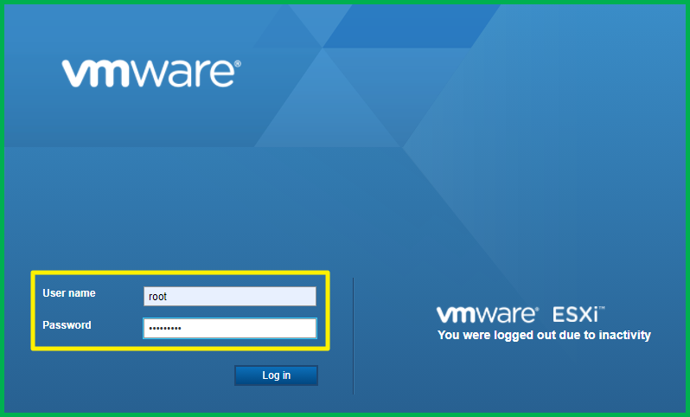The height and width of the screenshot is (417, 690).
Task: Focus the Password input field
Action: 230,328
